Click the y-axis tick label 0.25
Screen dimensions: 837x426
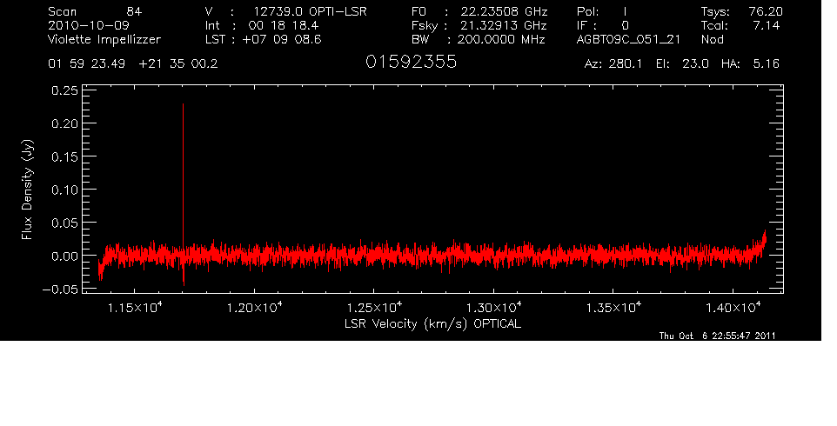[x=64, y=90]
